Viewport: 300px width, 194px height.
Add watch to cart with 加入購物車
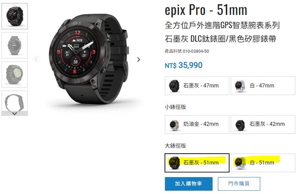tap(188, 184)
